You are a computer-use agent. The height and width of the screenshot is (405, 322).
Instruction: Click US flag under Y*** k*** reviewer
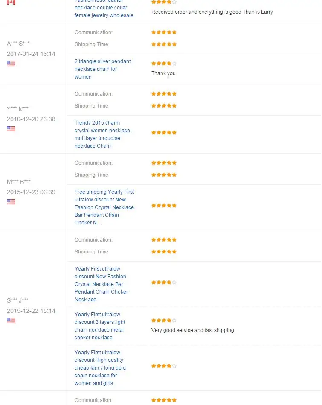[x=11, y=129]
